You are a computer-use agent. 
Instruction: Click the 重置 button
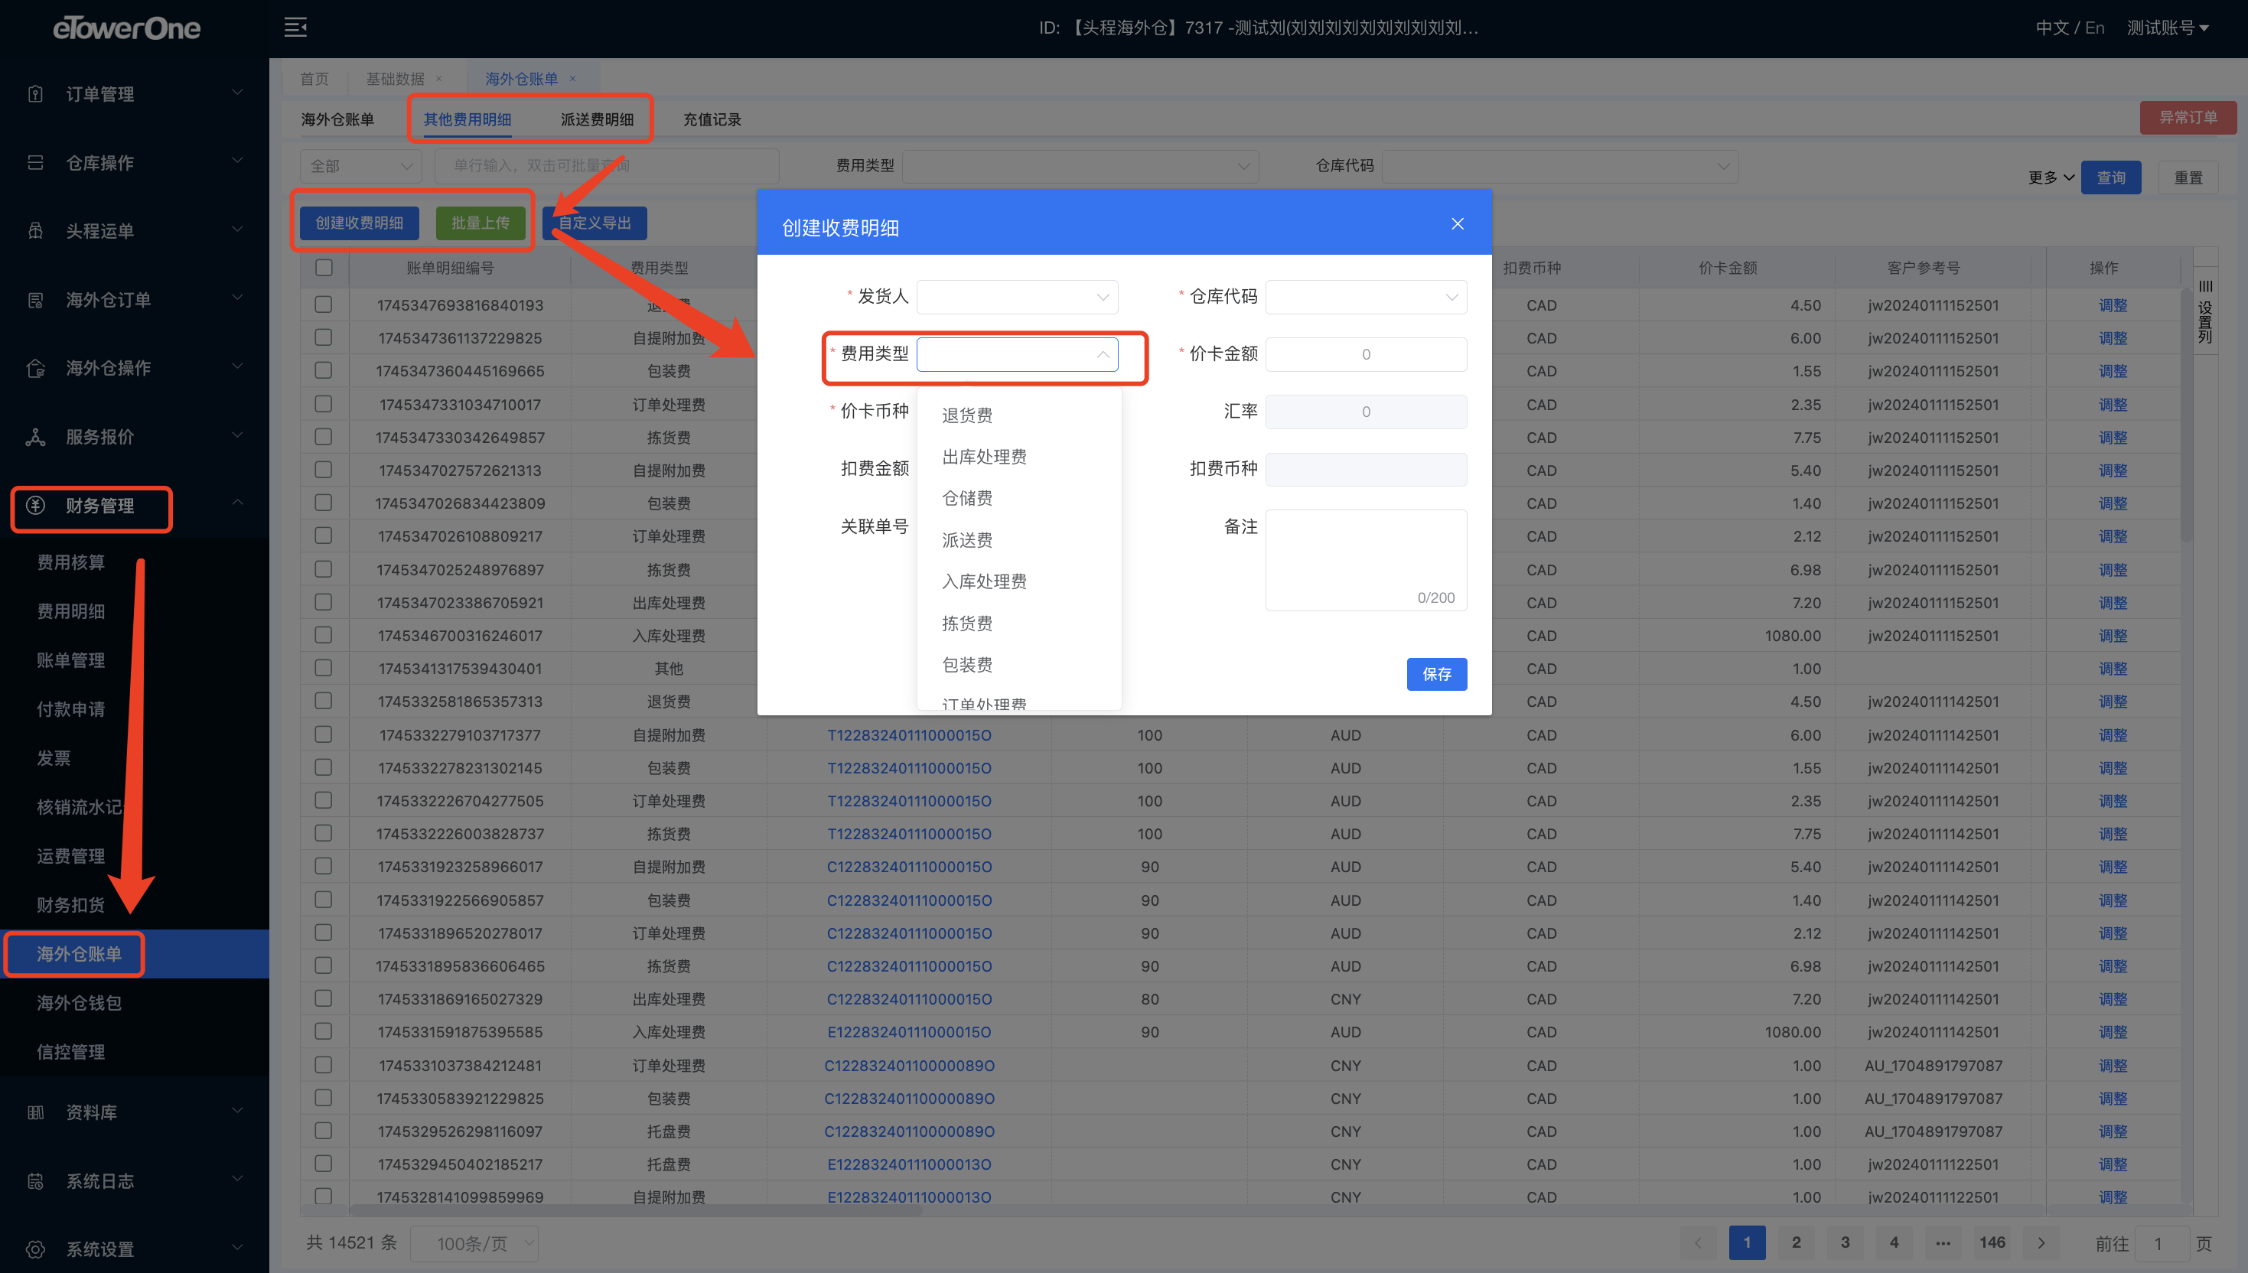[2188, 177]
